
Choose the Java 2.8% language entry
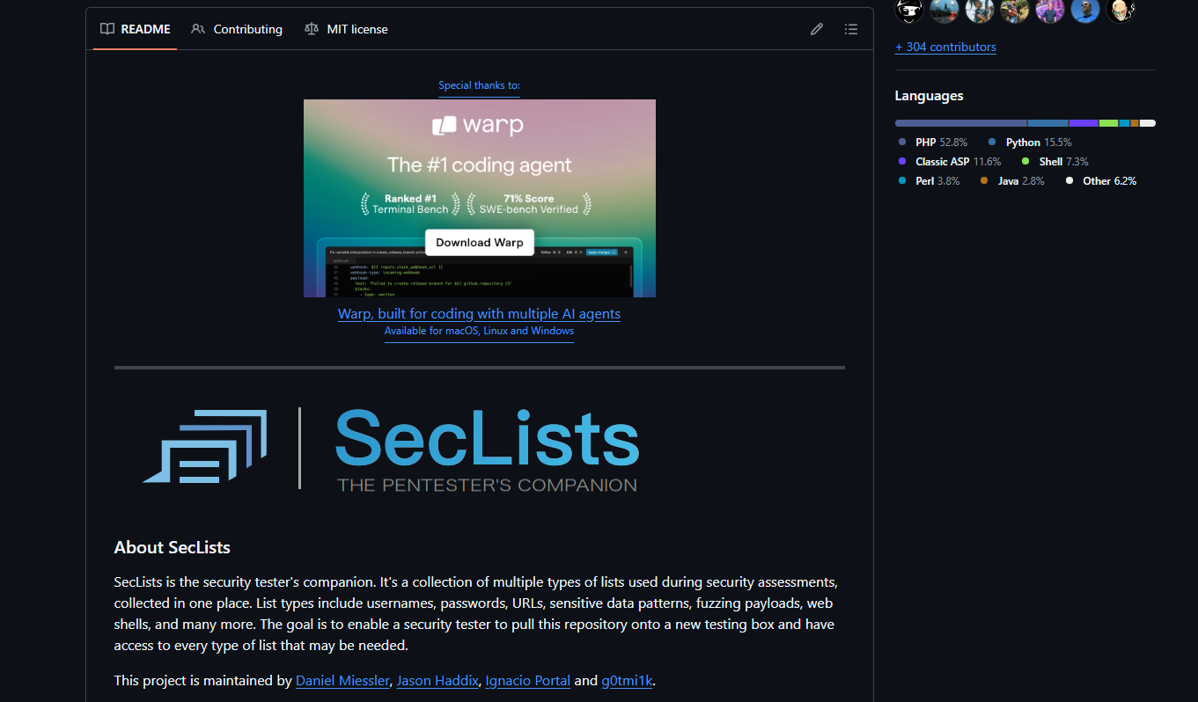pos(1012,180)
